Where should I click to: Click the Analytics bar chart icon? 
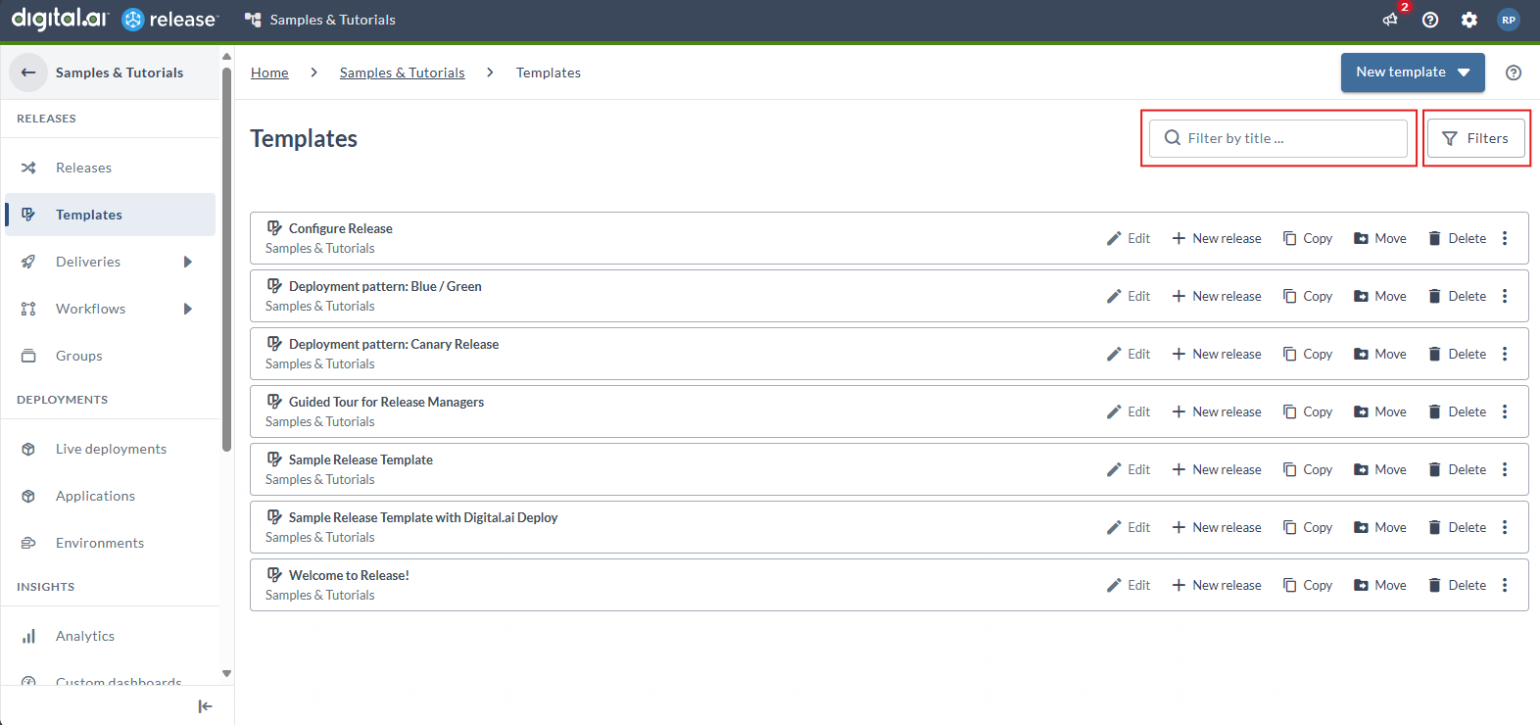(x=28, y=636)
